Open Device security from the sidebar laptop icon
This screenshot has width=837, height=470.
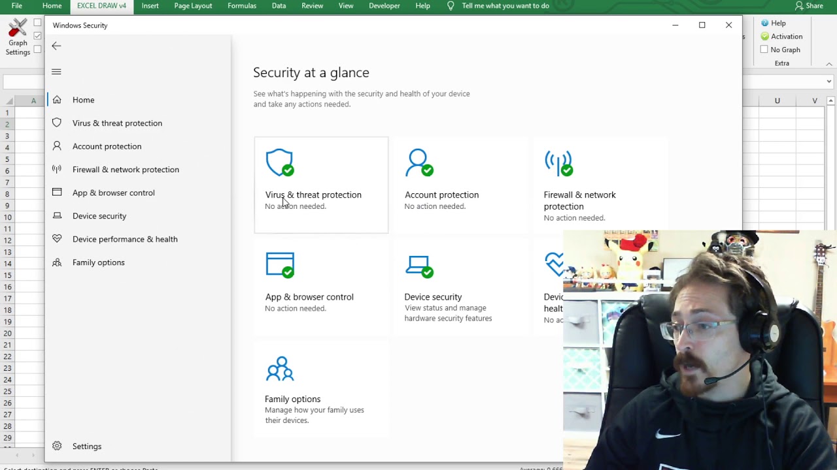tap(57, 215)
